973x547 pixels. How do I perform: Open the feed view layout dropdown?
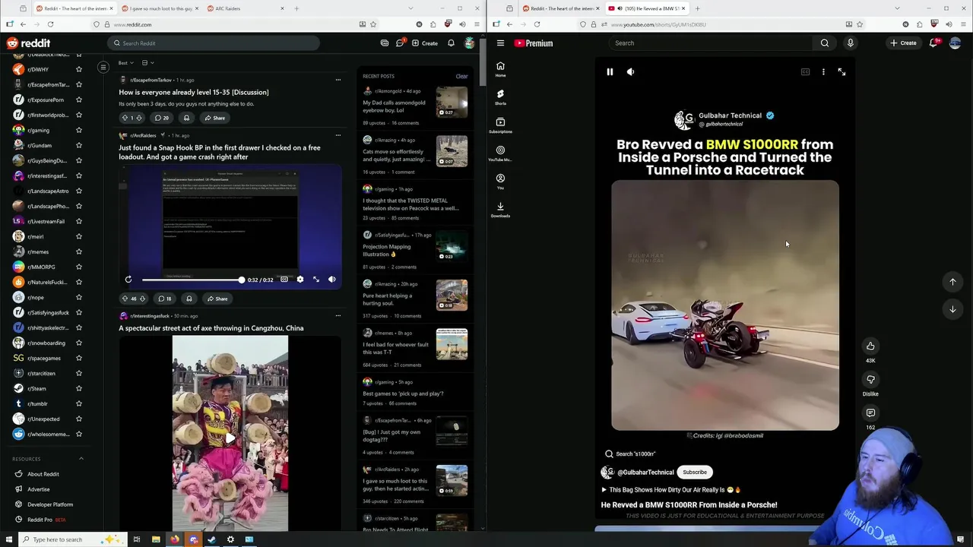tap(147, 63)
